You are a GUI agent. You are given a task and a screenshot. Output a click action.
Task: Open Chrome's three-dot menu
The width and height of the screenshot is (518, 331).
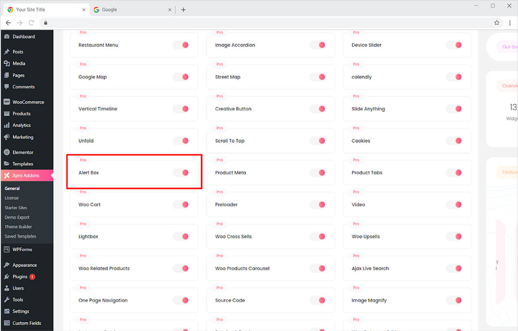510,23
